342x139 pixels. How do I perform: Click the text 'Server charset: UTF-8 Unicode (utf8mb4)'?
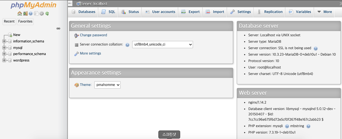[281, 74]
